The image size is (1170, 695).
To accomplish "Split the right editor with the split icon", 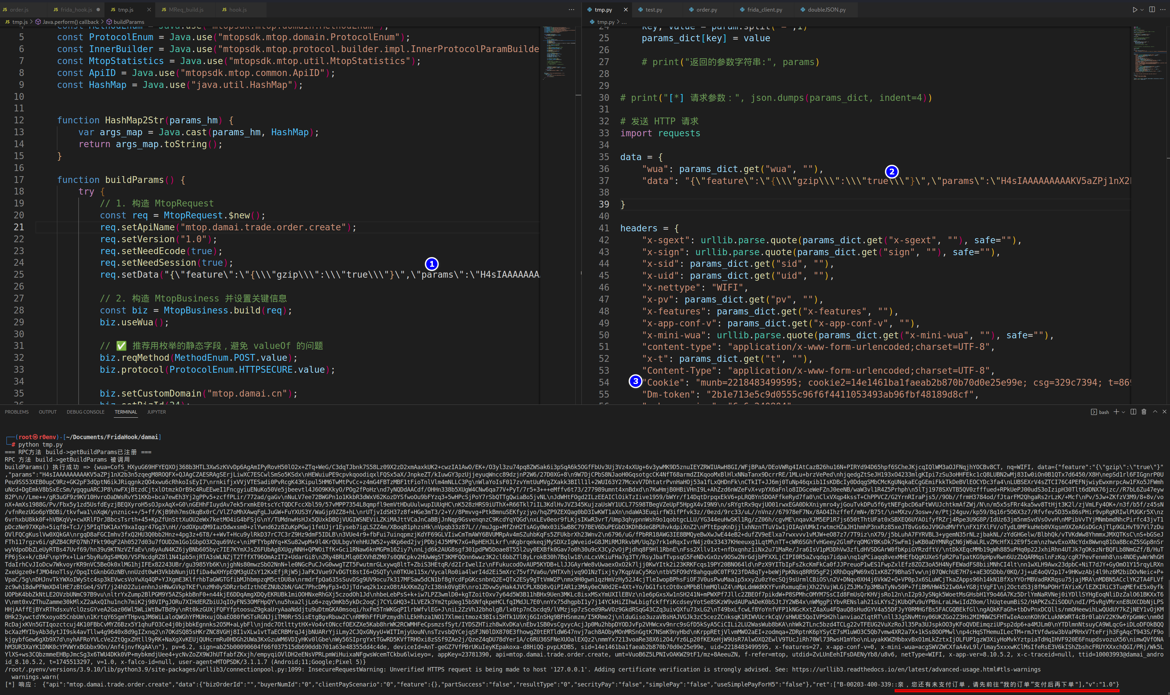I will pyautogui.click(x=1152, y=9).
